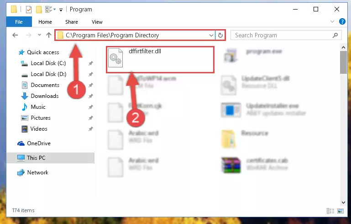
Task: Select the dffirtfilter.dll file
Action: [160, 59]
